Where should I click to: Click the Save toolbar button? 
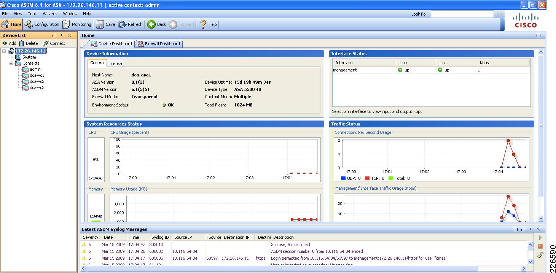pyautogui.click(x=106, y=24)
